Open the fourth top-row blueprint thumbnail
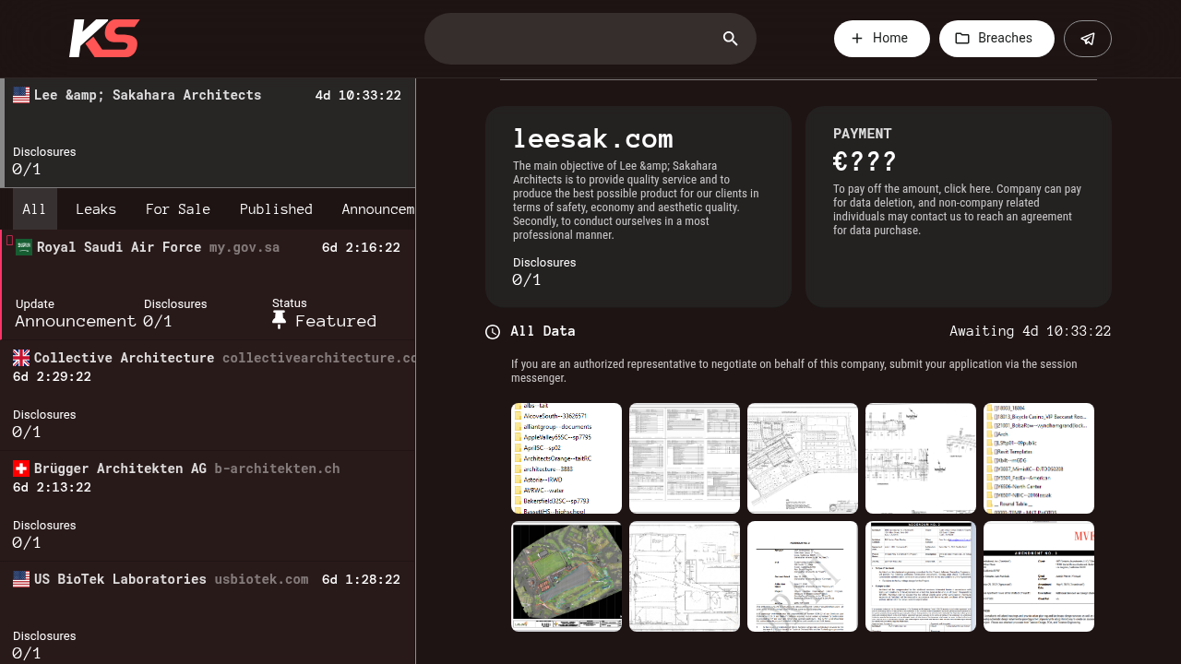The image size is (1181, 664). (x=921, y=458)
